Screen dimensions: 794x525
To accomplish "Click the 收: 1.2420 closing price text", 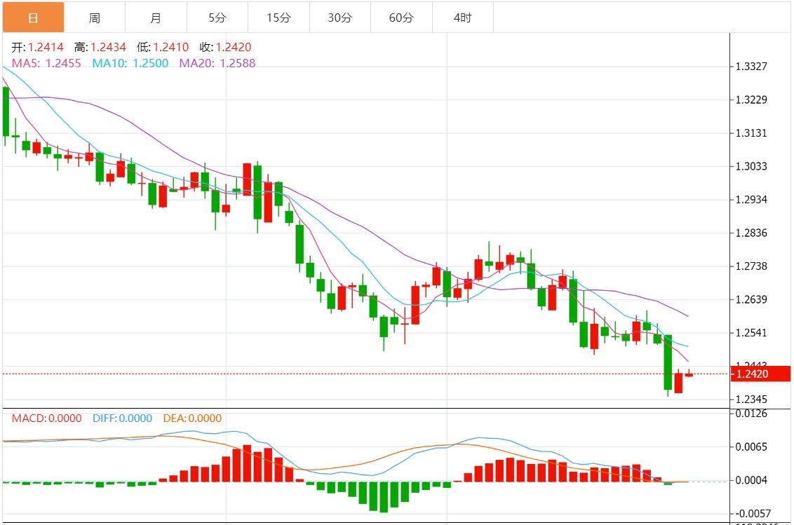I will pos(225,48).
